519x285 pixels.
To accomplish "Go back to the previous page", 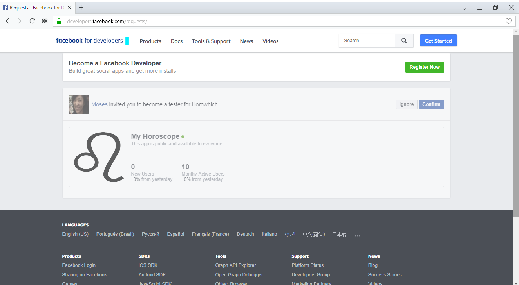I will click(x=7, y=21).
